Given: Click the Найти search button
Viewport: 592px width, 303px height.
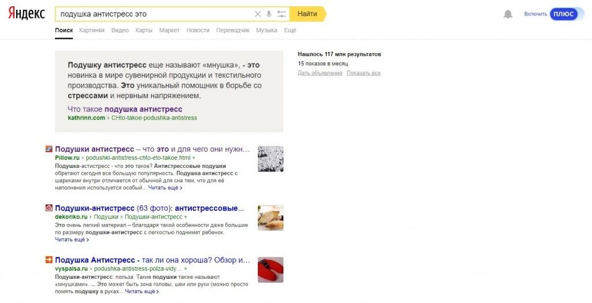Looking at the screenshot, I should (308, 14).
